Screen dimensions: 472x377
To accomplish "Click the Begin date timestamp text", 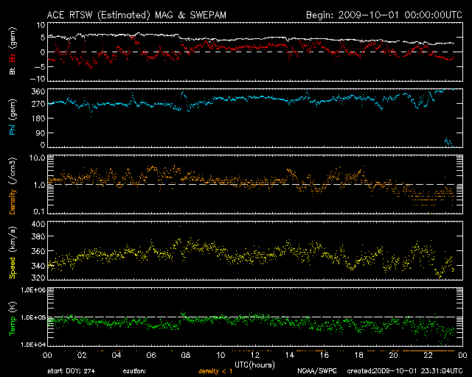I will [383, 15].
